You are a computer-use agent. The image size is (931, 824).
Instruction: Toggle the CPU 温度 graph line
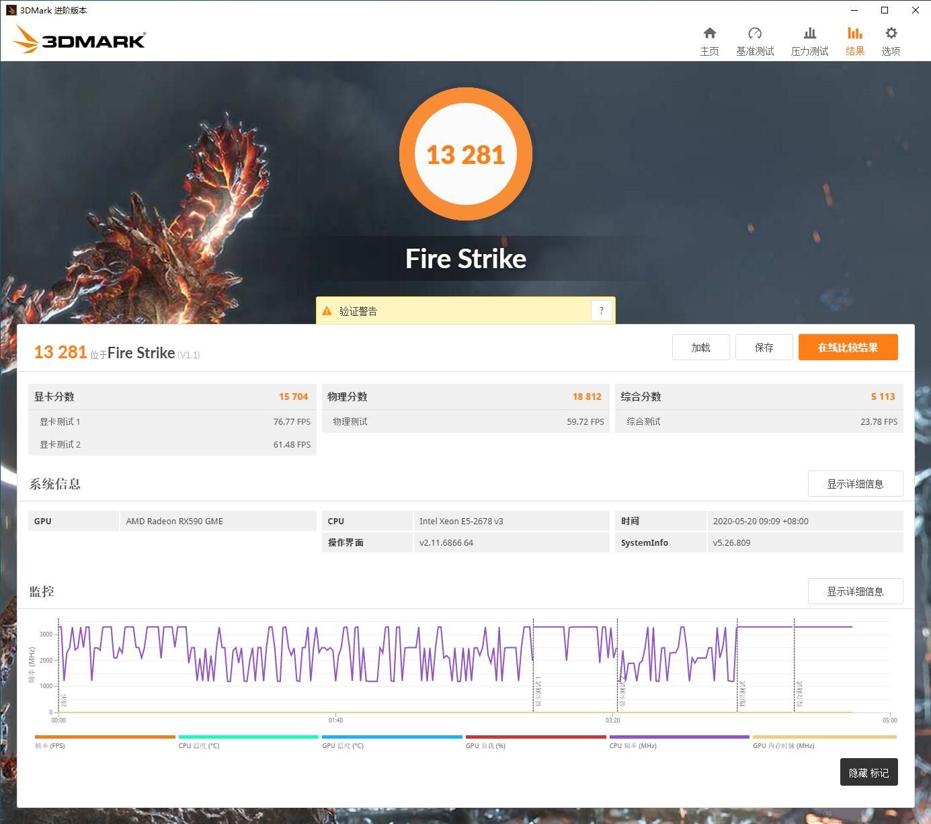(248, 737)
